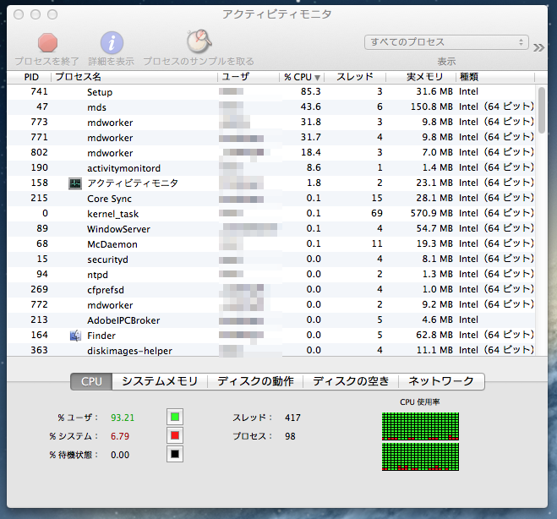Click the lower CPU usage graph

pos(420,456)
